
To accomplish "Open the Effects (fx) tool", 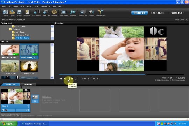I will 73,13.
